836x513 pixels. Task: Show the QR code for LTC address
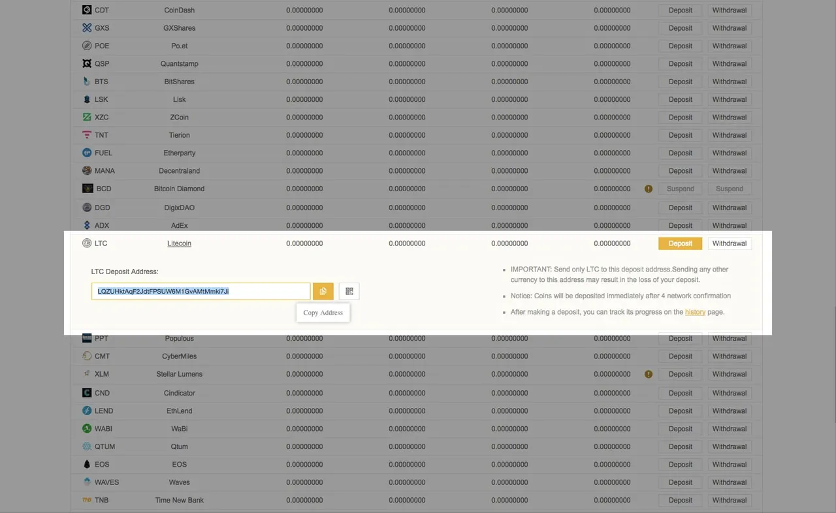(349, 291)
